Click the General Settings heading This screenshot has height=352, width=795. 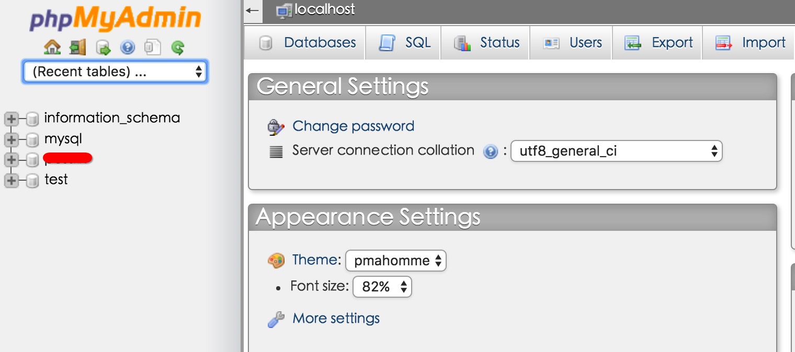(x=343, y=86)
